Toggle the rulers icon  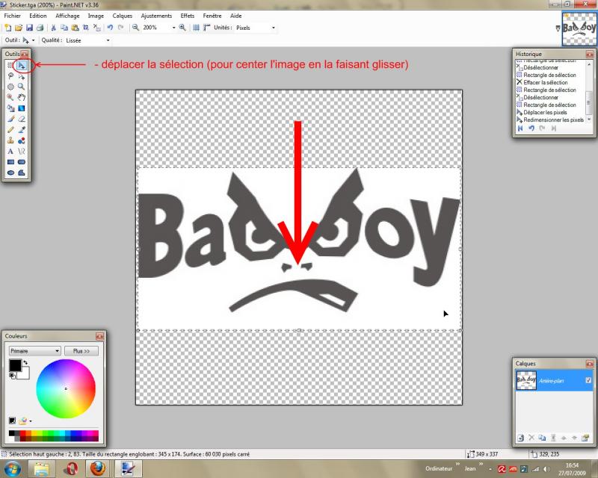click(x=207, y=28)
